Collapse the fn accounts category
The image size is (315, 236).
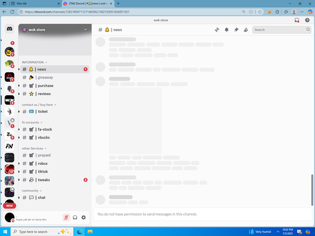click(32, 122)
